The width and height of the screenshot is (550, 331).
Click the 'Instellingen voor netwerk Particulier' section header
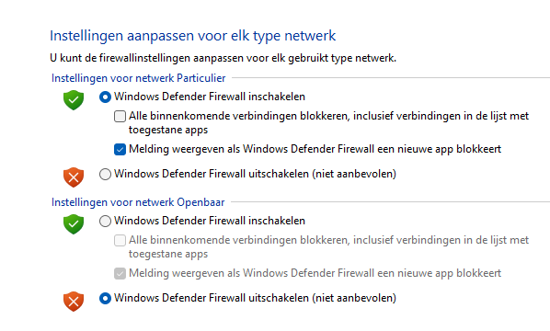coord(138,78)
